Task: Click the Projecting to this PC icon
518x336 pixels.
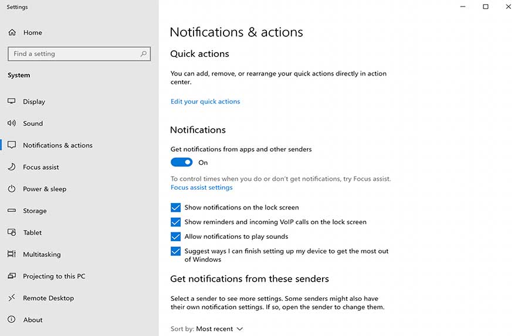Action: pyautogui.click(x=12, y=276)
